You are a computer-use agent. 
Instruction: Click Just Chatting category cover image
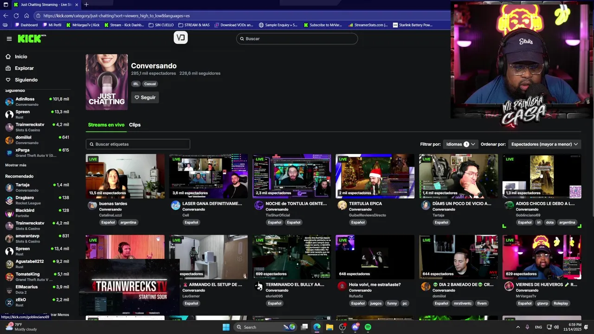107,82
